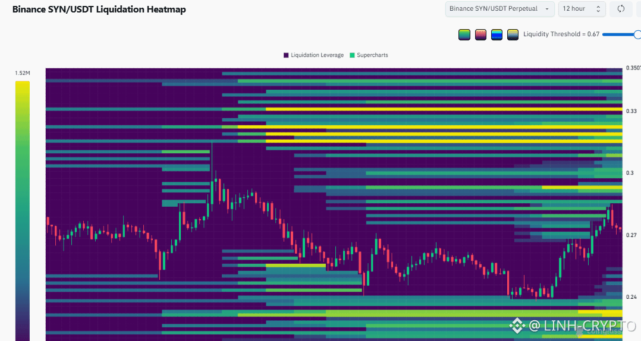Select the blue color scheme swatch
The image size is (641, 341).
[x=497, y=34]
